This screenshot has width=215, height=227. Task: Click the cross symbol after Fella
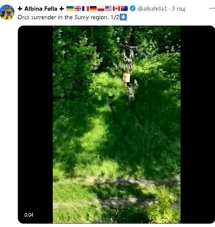click(62, 9)
